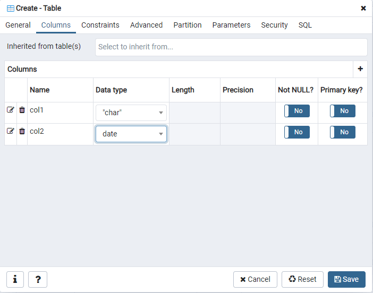Toggle Primary key switch for col2

[x=343, y=132]
